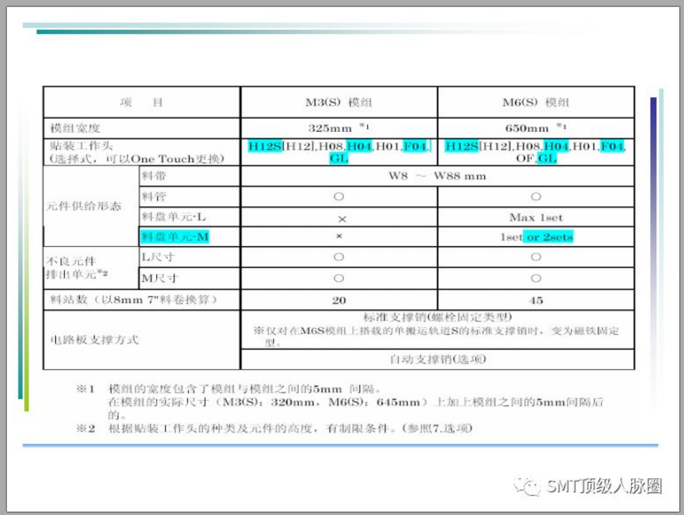Click "OF" in the M6(S) work head cell
684x515 pixels.
click(526, 158)
